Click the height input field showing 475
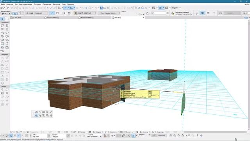The image size is (250, 141). click(159, 13)
